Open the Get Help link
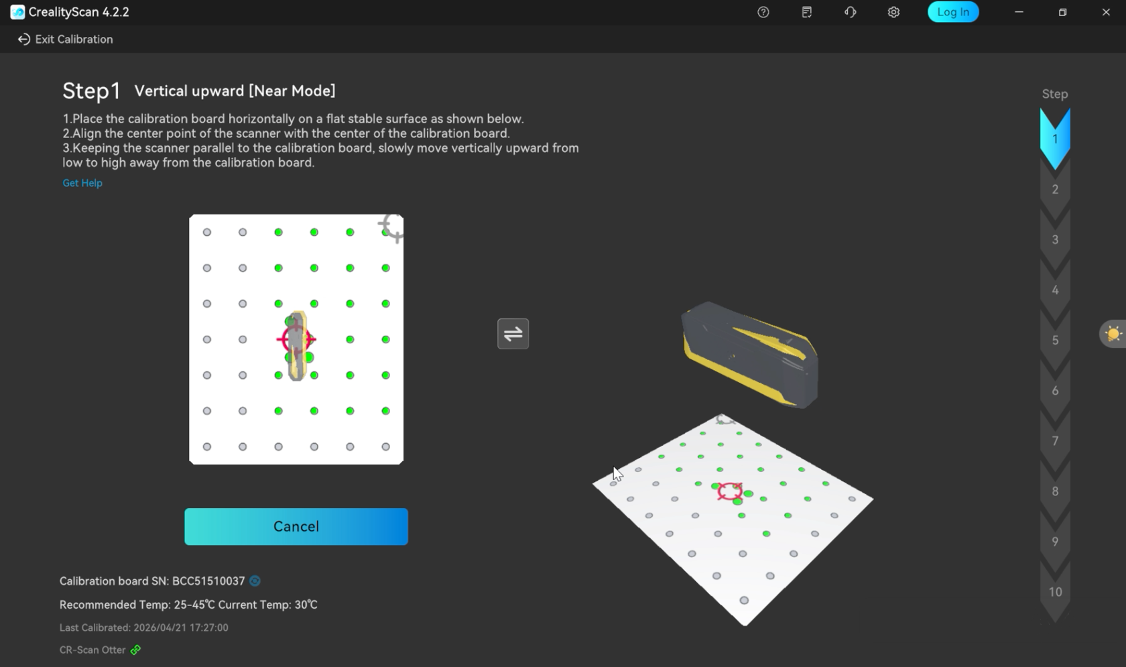The height and width of the screenshot is (667, 1126). tap(82, 183)
